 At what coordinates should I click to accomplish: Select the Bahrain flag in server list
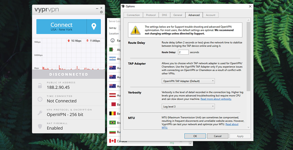(113, 104)
